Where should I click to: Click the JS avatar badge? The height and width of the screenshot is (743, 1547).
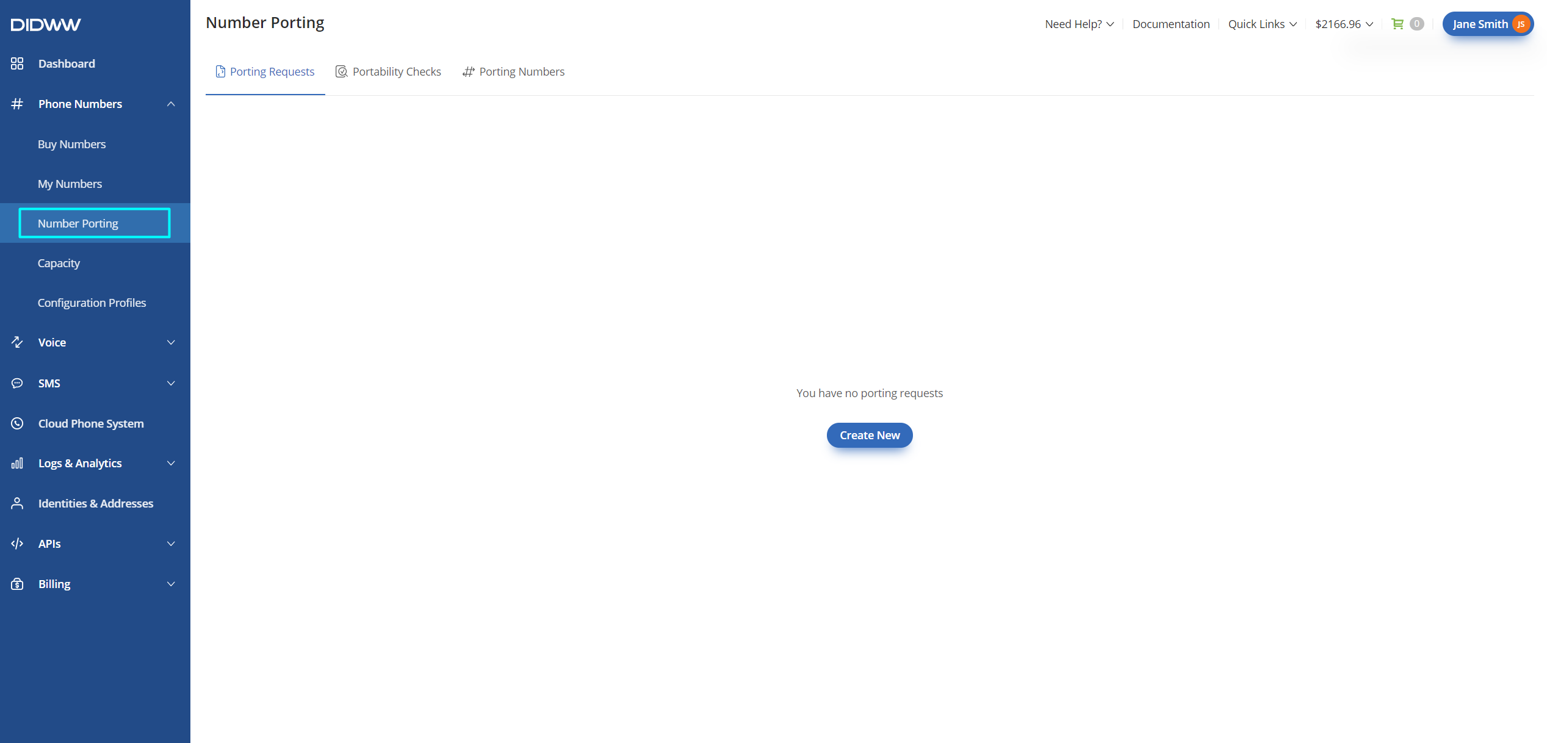[x=1521, y=24]
